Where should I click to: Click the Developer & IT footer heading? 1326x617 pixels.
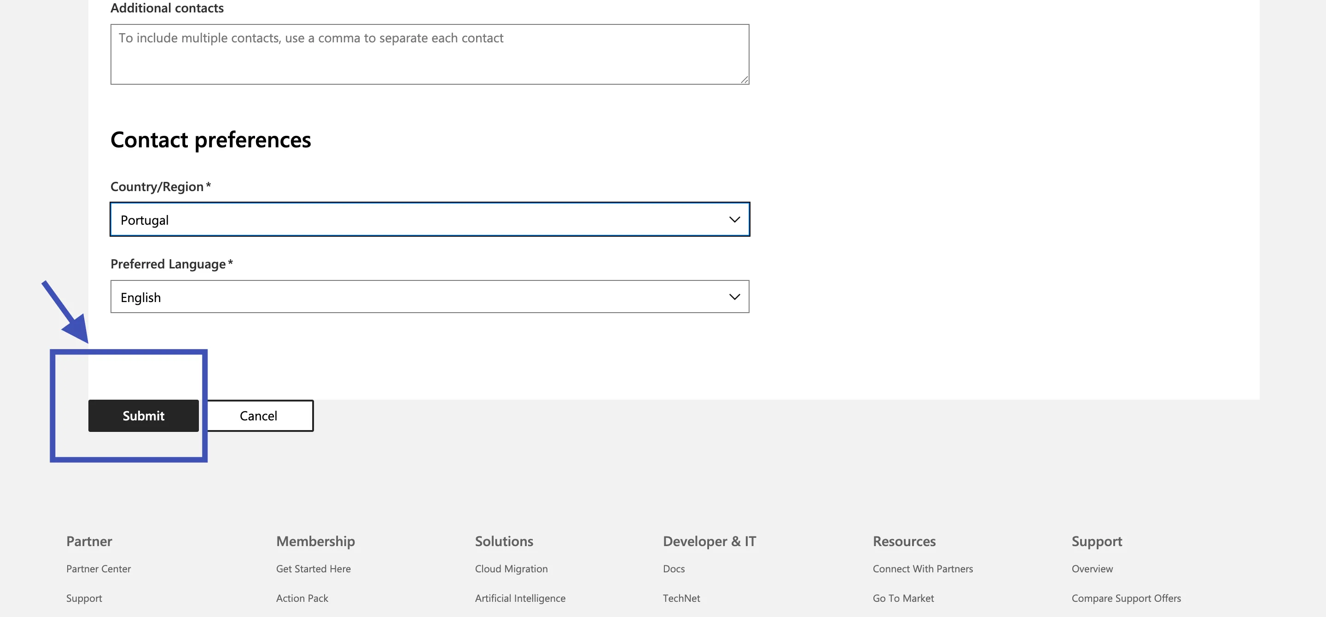click(710, 541)
